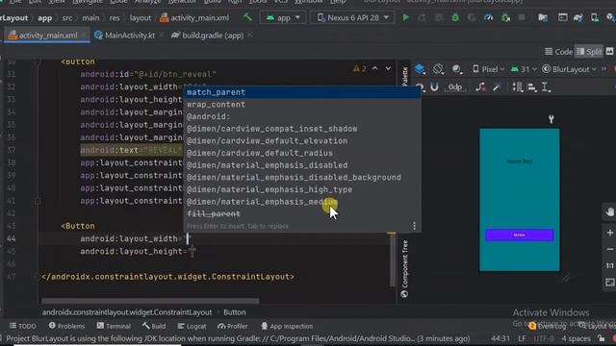The width and height of the screenshot is (616, 346).
Task: Open the Problems tool window
Action: 66,326
